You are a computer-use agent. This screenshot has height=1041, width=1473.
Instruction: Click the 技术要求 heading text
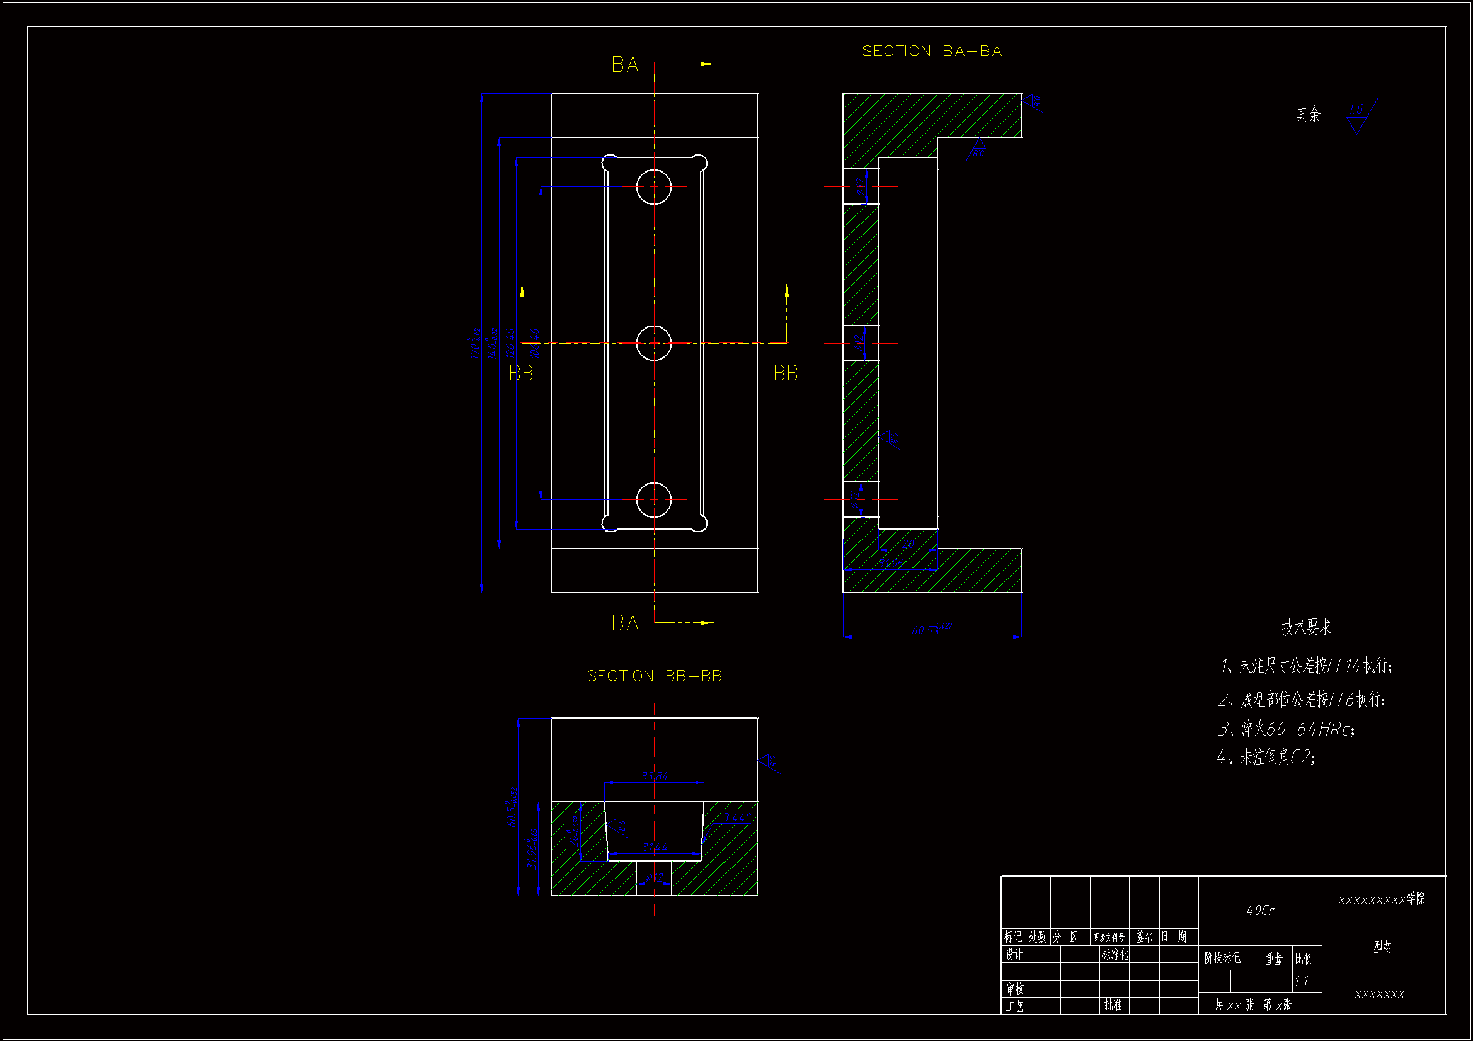1306,627
